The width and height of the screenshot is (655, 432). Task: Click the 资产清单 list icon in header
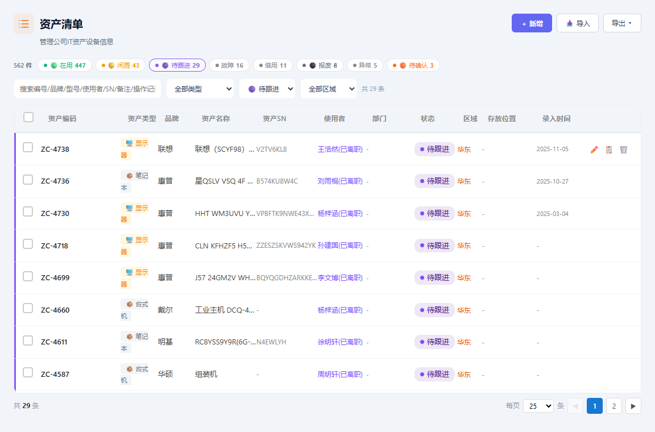pyautogui.click(x=24, y=24)
